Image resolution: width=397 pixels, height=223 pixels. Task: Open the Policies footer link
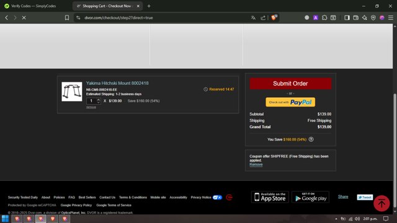(59, 198)
